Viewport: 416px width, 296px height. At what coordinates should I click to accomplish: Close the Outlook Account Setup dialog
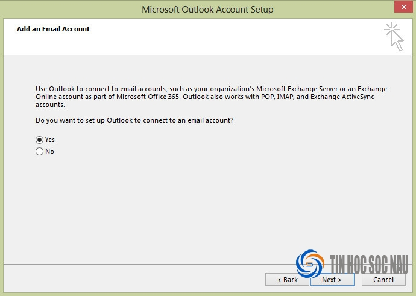tap(403, 7)
